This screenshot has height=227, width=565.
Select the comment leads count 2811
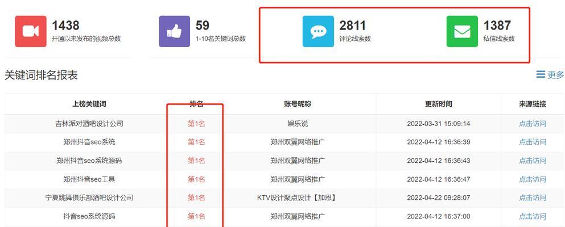click(x=353, y=26)
